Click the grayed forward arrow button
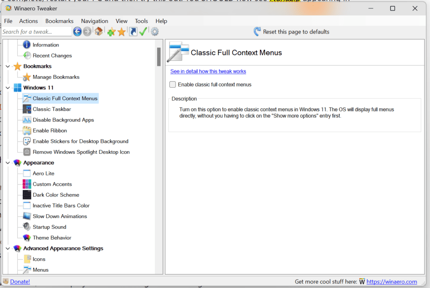Image resolution: width=430 pixels, height=288 pixels. click(x=87, y=32)
